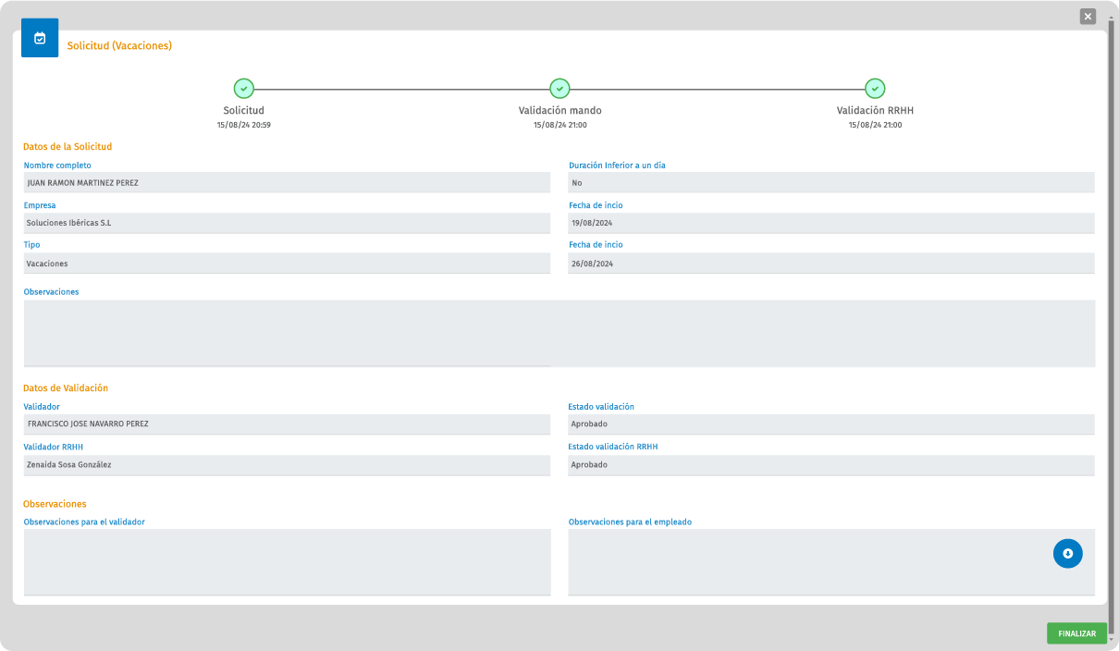The image size is (1119, 651).
Task: Click the Validador field with Francisco Jose
Action: tap(287, 424)
